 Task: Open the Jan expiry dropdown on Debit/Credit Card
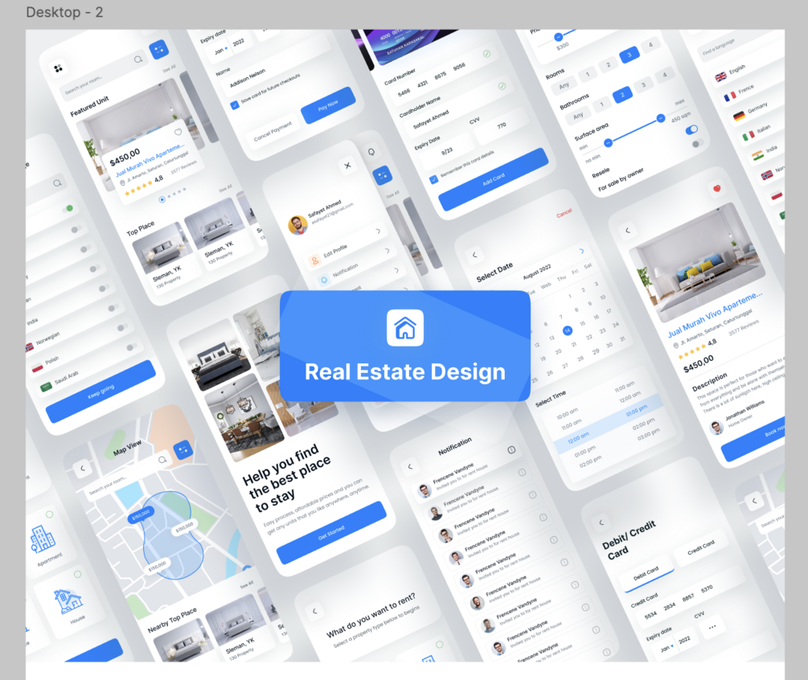coord(666,648)
